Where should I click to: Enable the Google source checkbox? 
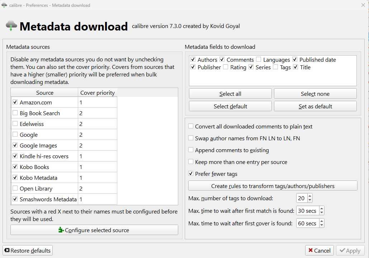click(15, 135)
